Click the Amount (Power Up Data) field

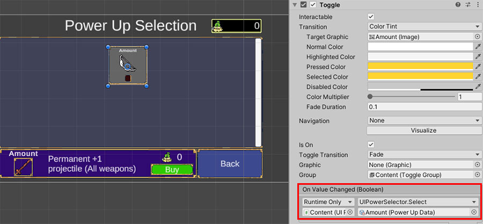click(x=414, y=212)
